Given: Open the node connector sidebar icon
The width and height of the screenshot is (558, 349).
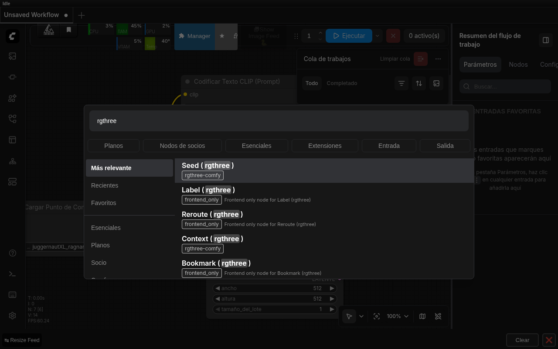Looking at the screenshot, I should click(x=13, y=77).
